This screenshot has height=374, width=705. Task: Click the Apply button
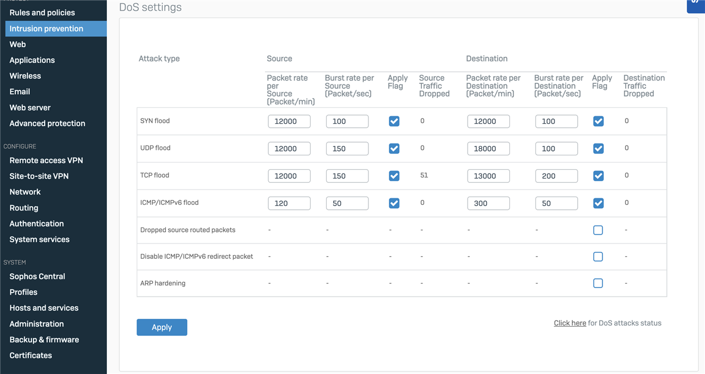[x=162, y=327]
